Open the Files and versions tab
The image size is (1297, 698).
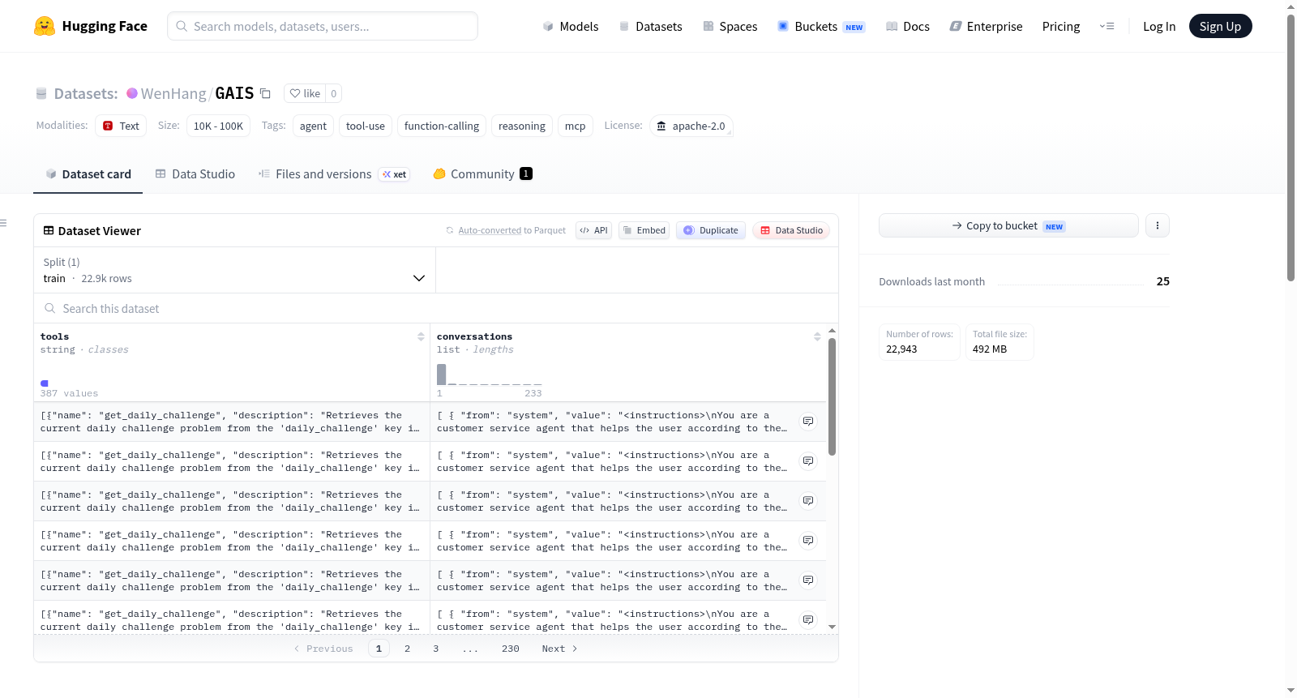click(x=334, y=174)
